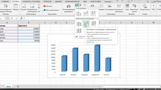Expand Мои приложения dropdown arrow
Image resolution: width=161 pixels, height=90 pixels.
(60, 10)
